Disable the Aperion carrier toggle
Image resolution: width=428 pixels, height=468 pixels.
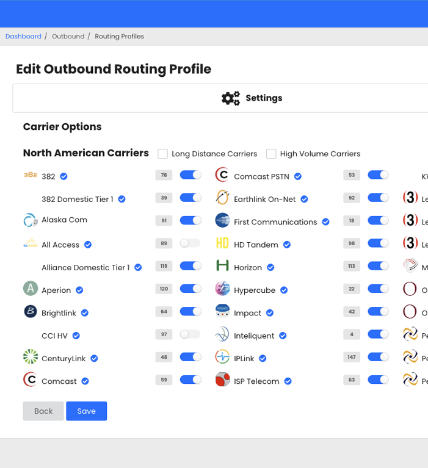190,289
